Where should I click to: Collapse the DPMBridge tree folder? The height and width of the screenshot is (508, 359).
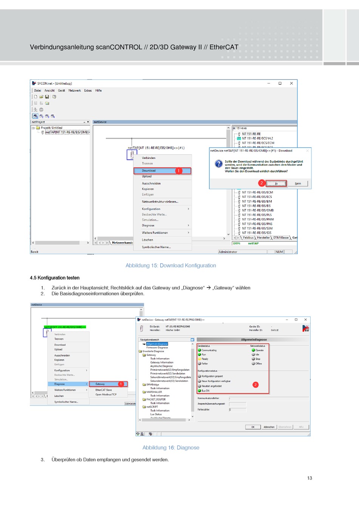(x=144, y=385)
